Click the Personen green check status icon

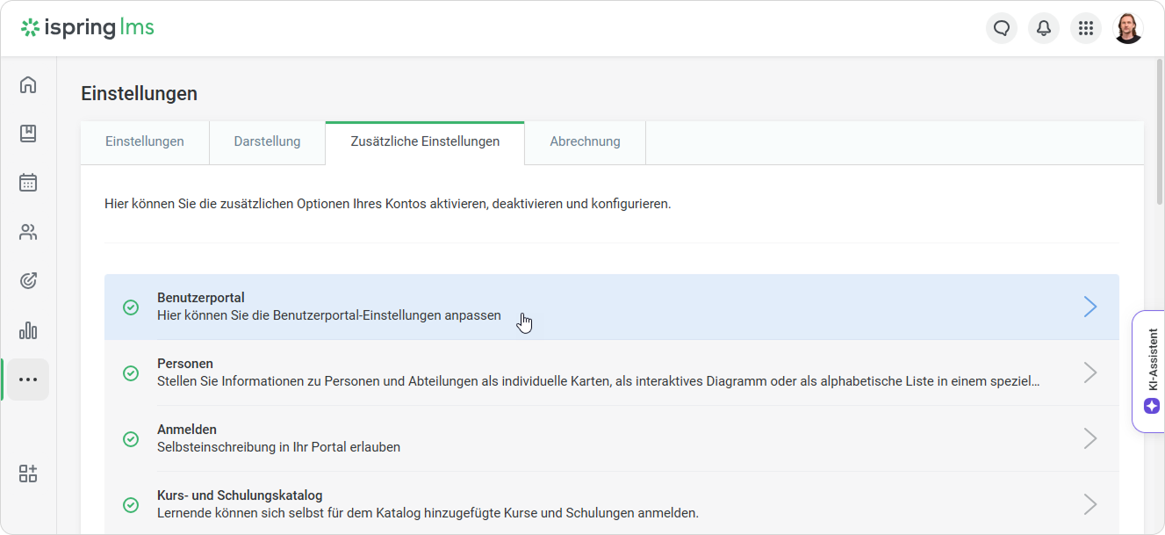131,373
